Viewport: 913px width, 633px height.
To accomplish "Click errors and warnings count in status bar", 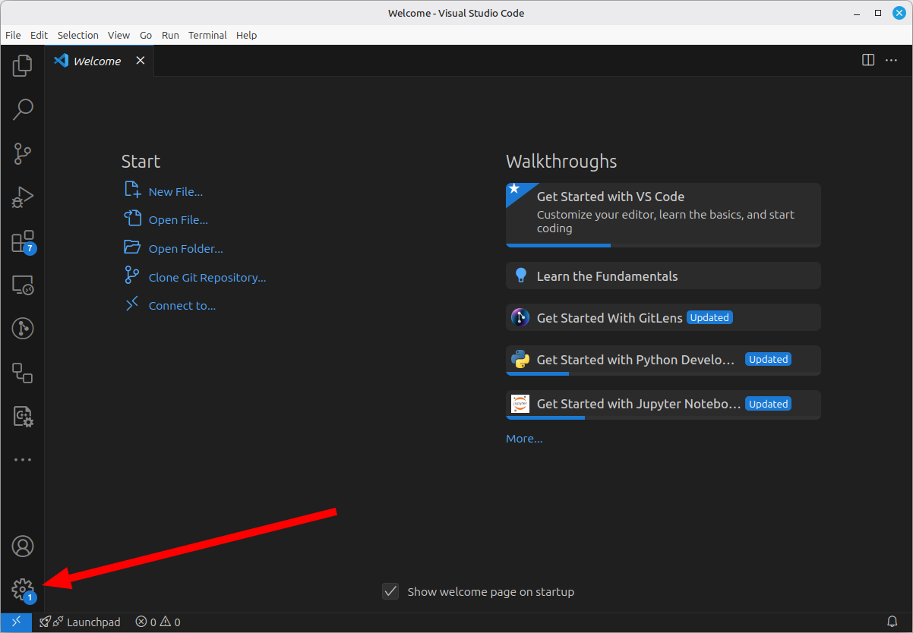I will pos(158,622).
